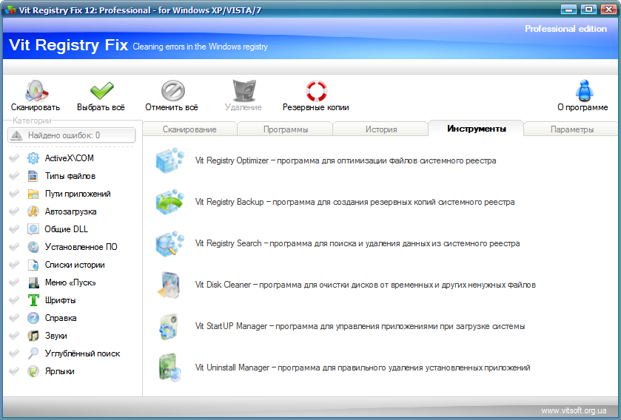Viewport: 621px width, 420px height.
Task: Open Резервные копии lifebuoy icon
Action: point(316,92)
